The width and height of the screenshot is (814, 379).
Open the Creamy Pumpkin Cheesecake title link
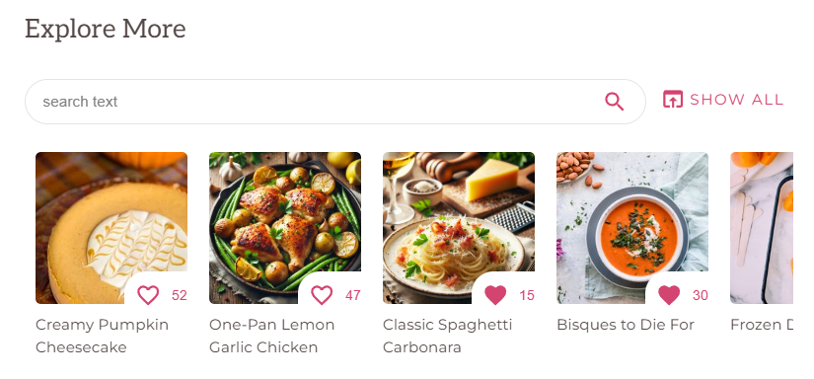(x=103, y=336)
